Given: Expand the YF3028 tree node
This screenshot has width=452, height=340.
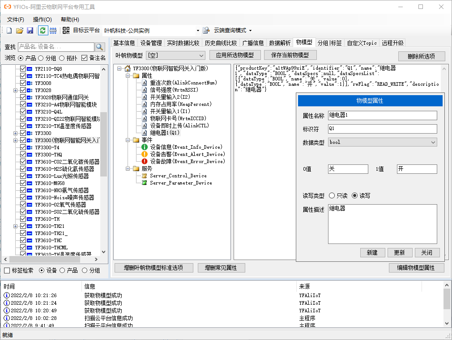Looking at the screenshot, I should click(x=15, y=90).
